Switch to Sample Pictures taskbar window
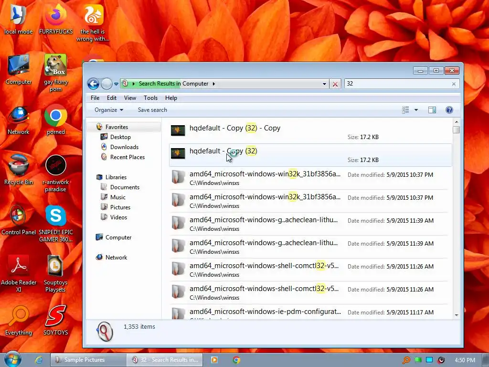The width and height of the screenshot is (489, 367). 88,360
